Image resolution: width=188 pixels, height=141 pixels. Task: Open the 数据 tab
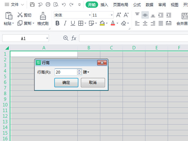[149, 5]
